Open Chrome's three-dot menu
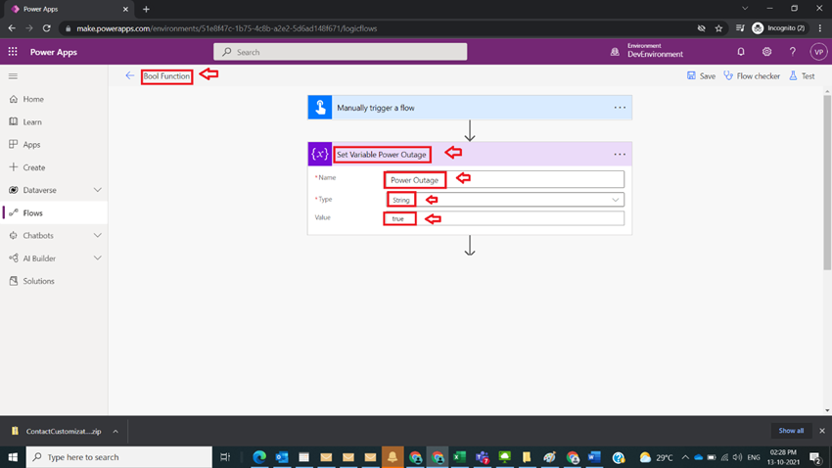Image resolution: width=832 pixels, height=468 pixels. [x=820, y=28]
